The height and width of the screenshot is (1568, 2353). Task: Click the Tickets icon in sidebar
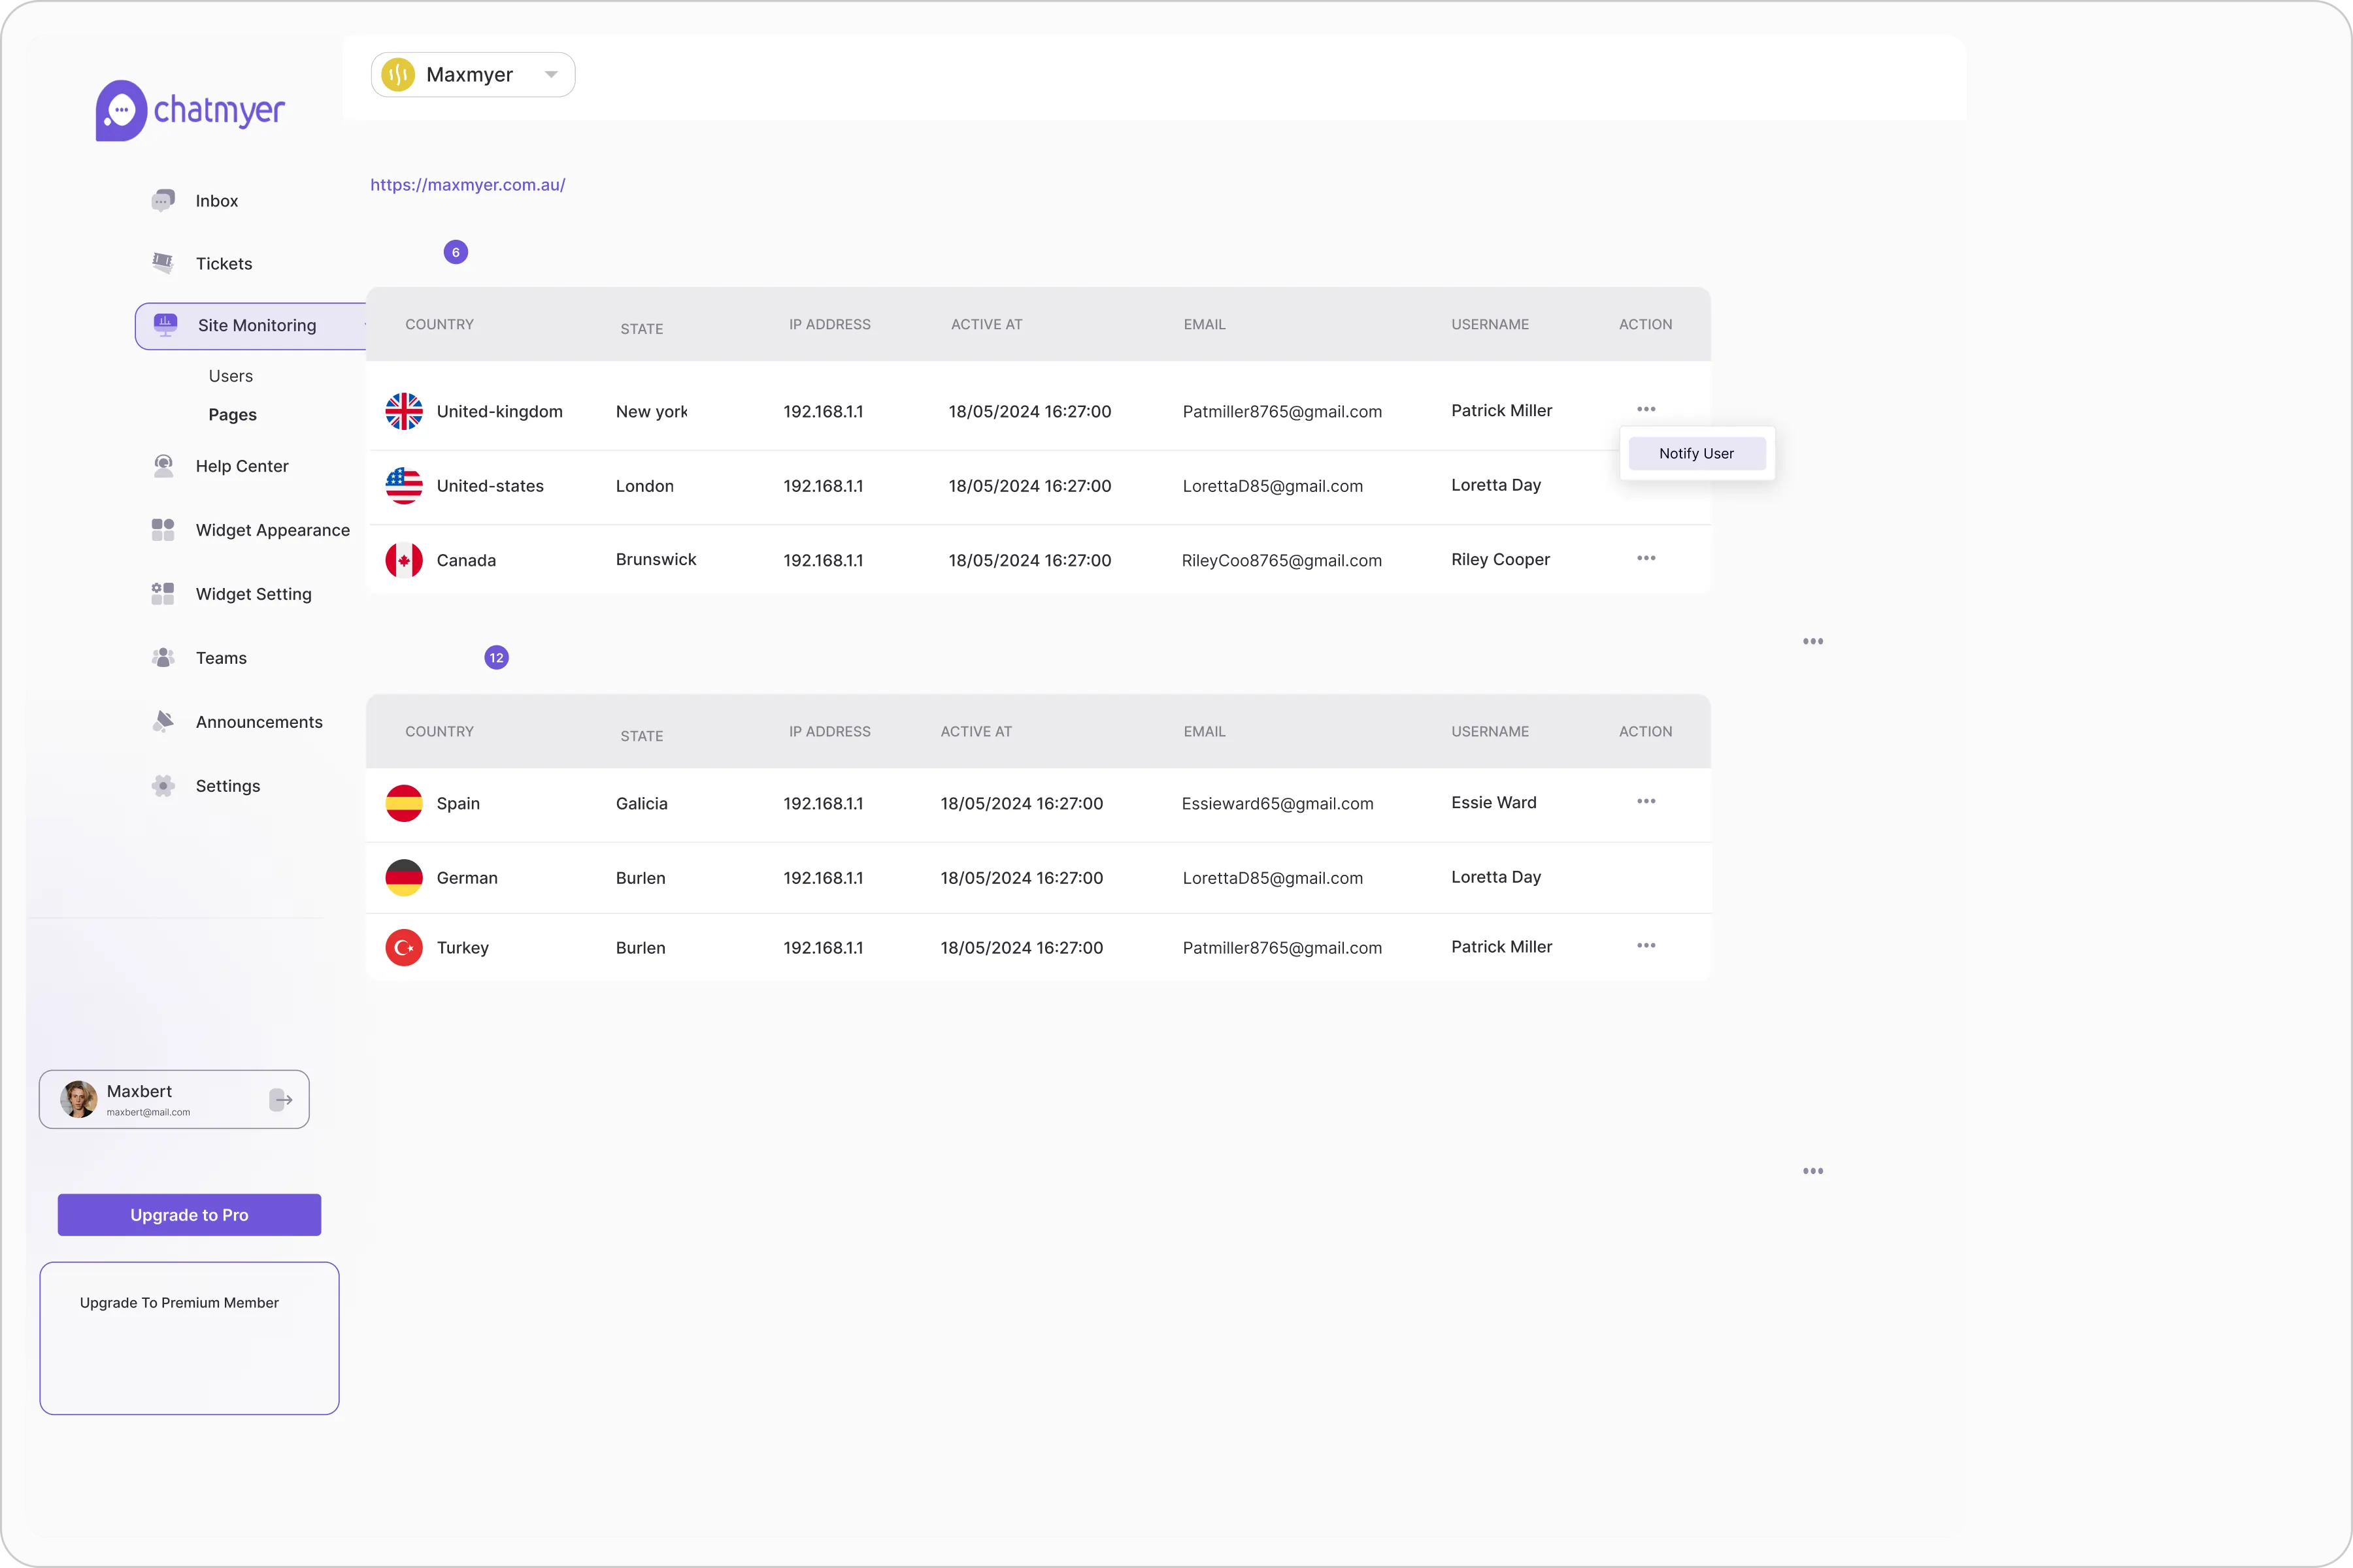[163, 263]
